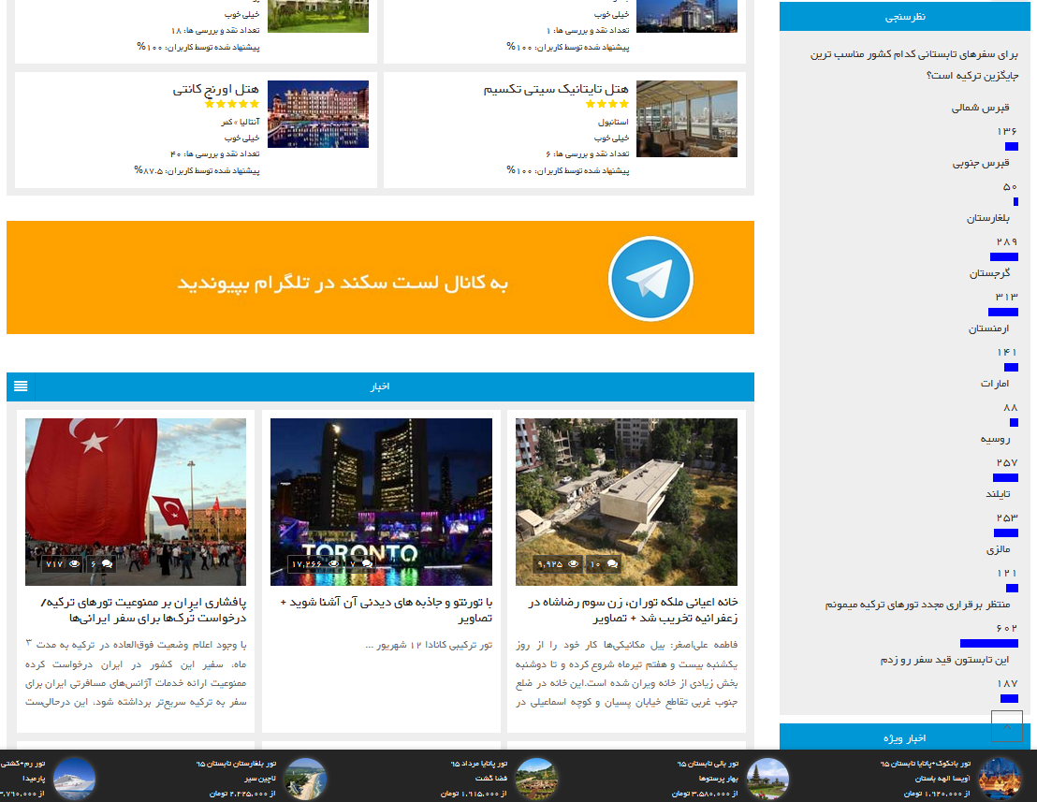Click the Bangkok-Pattaya tour circular icon
The width and height of the screenshot is (1037, 802).
pos(1000,779)
